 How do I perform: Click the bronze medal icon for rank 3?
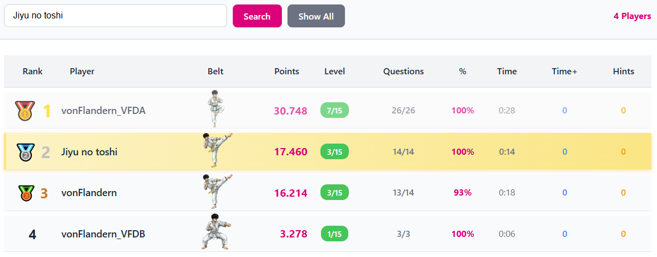26,193
